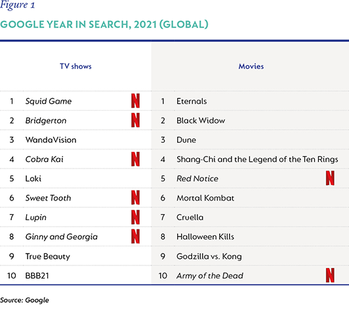This screenshot has height=310, width=349.
Task: Click the Netflix logo beside Sweet Tooth
Action: [x=135, y=197]
